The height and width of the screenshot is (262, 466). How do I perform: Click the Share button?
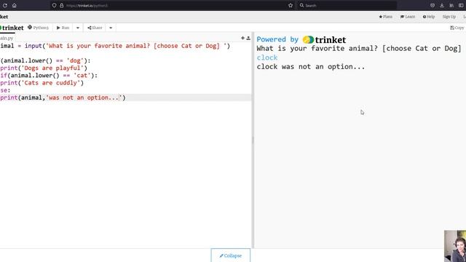click(x=95, y=28)
